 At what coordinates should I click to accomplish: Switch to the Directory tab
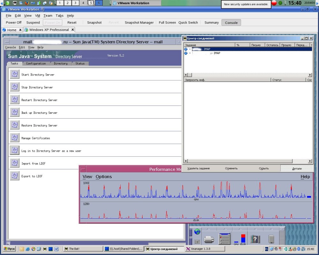(61, 63)
